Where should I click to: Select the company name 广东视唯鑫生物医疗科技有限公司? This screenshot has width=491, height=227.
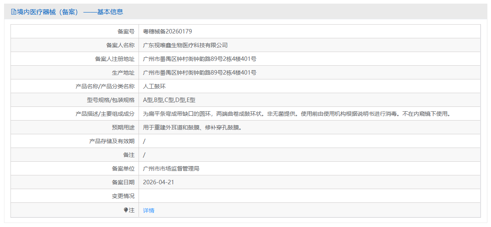click(x=185, y=45)
